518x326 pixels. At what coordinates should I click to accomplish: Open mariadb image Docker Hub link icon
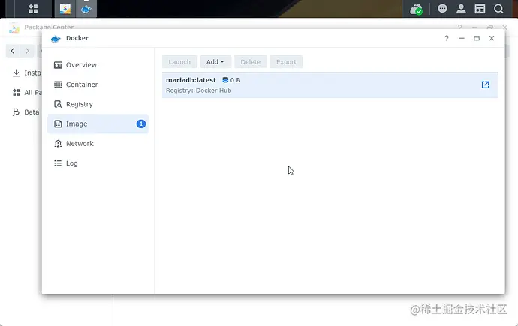[x=485, y=85]
